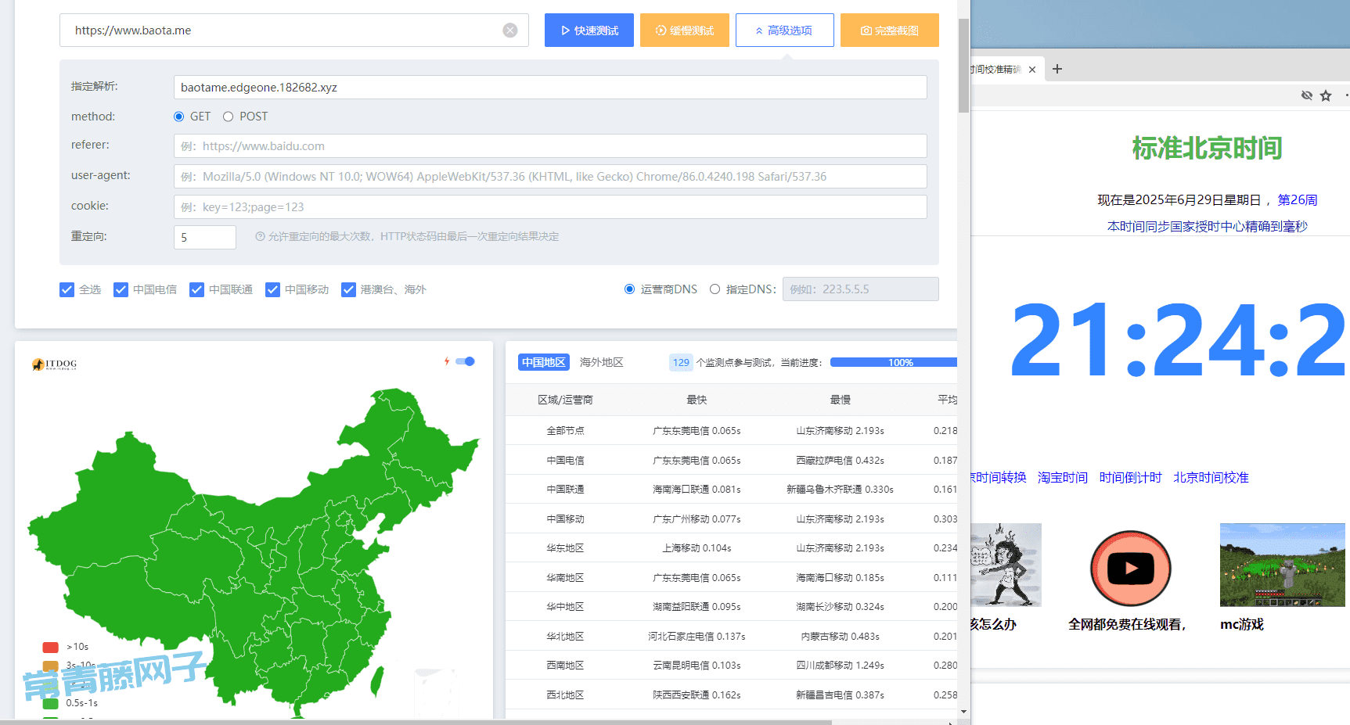Uncheck the 中国移动 checkbox
1350x725 pixels.
click(x=272, y=289)
